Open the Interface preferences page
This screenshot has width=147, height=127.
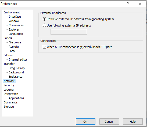15,17
